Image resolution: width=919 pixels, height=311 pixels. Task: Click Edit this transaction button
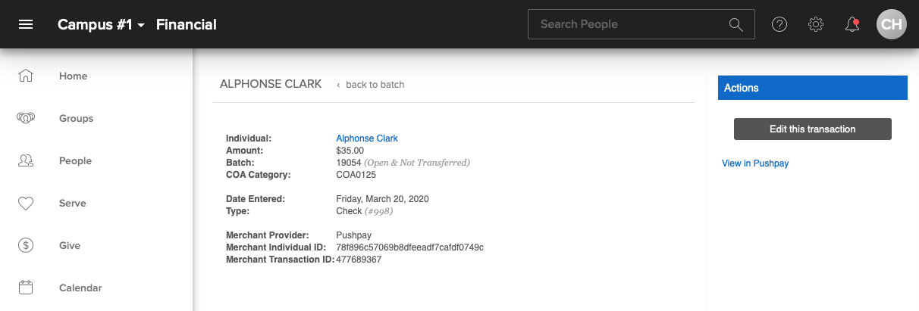point(812,129)
